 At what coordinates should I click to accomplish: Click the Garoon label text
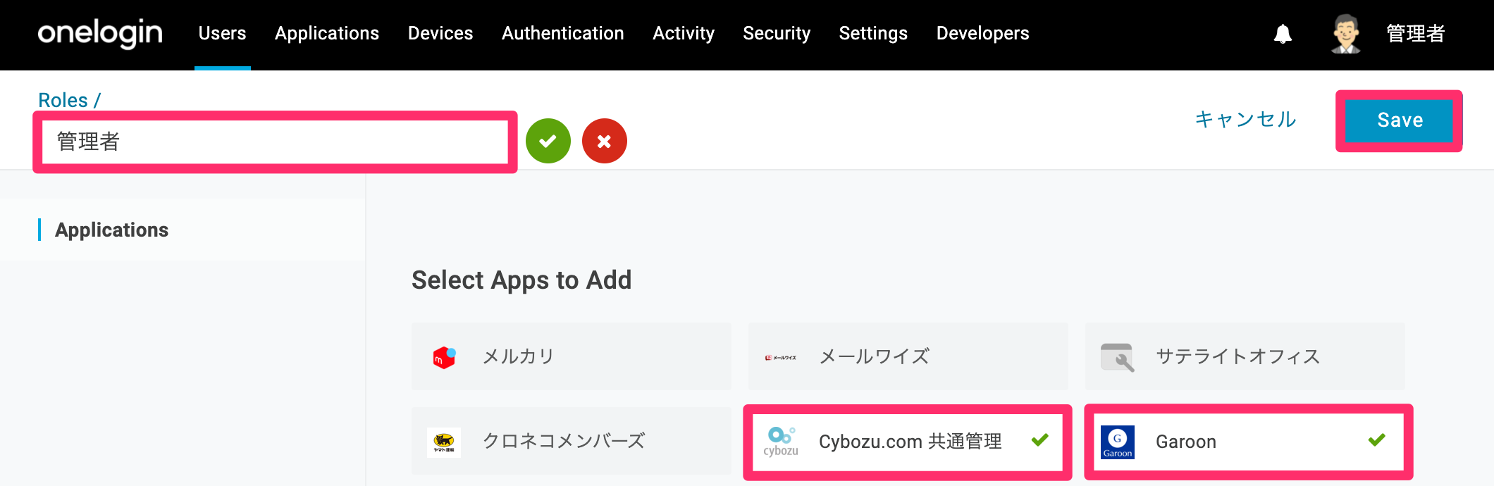(1186, 442)
